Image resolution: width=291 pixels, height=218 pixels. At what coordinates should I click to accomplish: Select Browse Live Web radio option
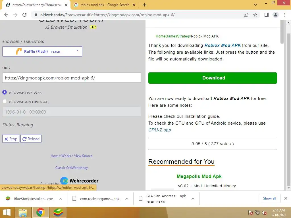click(x=5, y=92)
